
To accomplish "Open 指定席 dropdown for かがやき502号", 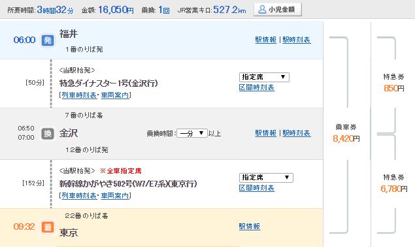I will tap(266, 178).
